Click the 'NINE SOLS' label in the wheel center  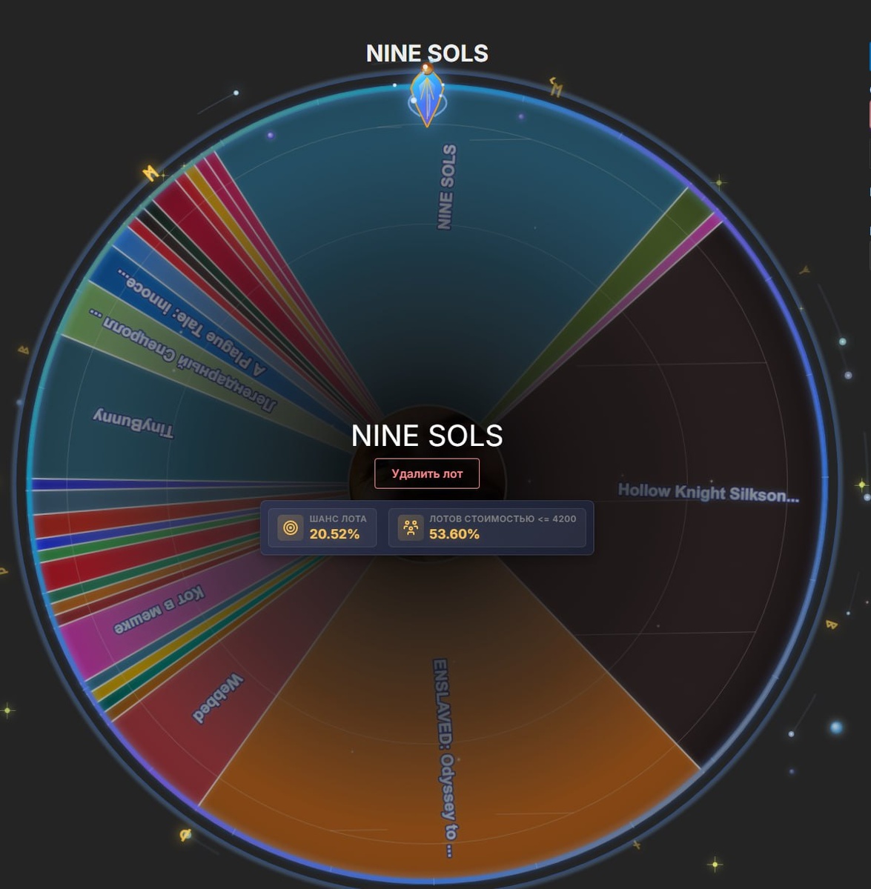point(427,436)
